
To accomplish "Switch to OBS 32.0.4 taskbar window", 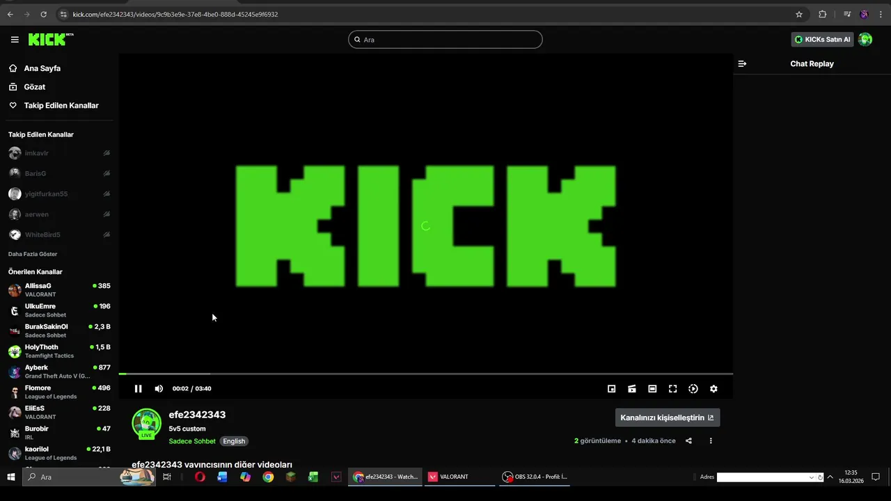I will pos(535,477).
